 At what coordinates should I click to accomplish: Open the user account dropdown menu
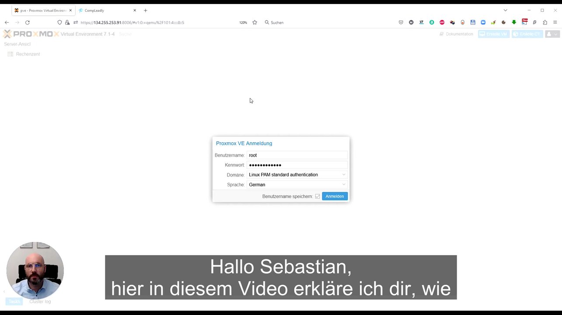pyautogui.click(x=552, y=34)
